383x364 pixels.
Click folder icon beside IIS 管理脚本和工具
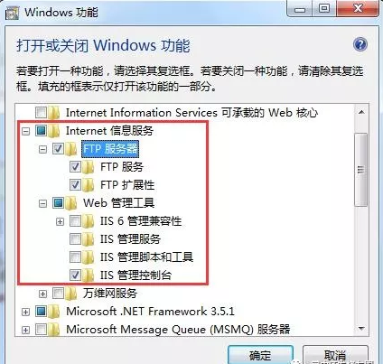point(88,257)
